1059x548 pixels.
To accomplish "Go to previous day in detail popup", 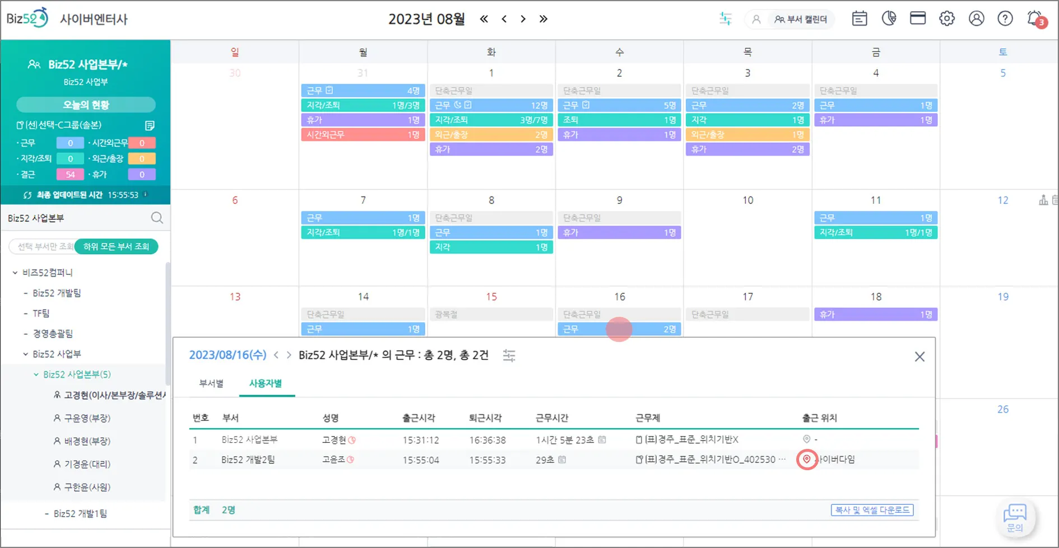I will pyautogui.click(x=276, y=355).
